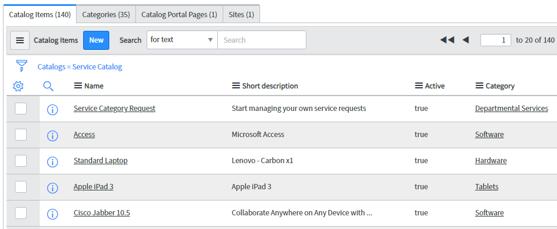Open the Departmental Services category link
557x229 pixels.
pos(511,109)
